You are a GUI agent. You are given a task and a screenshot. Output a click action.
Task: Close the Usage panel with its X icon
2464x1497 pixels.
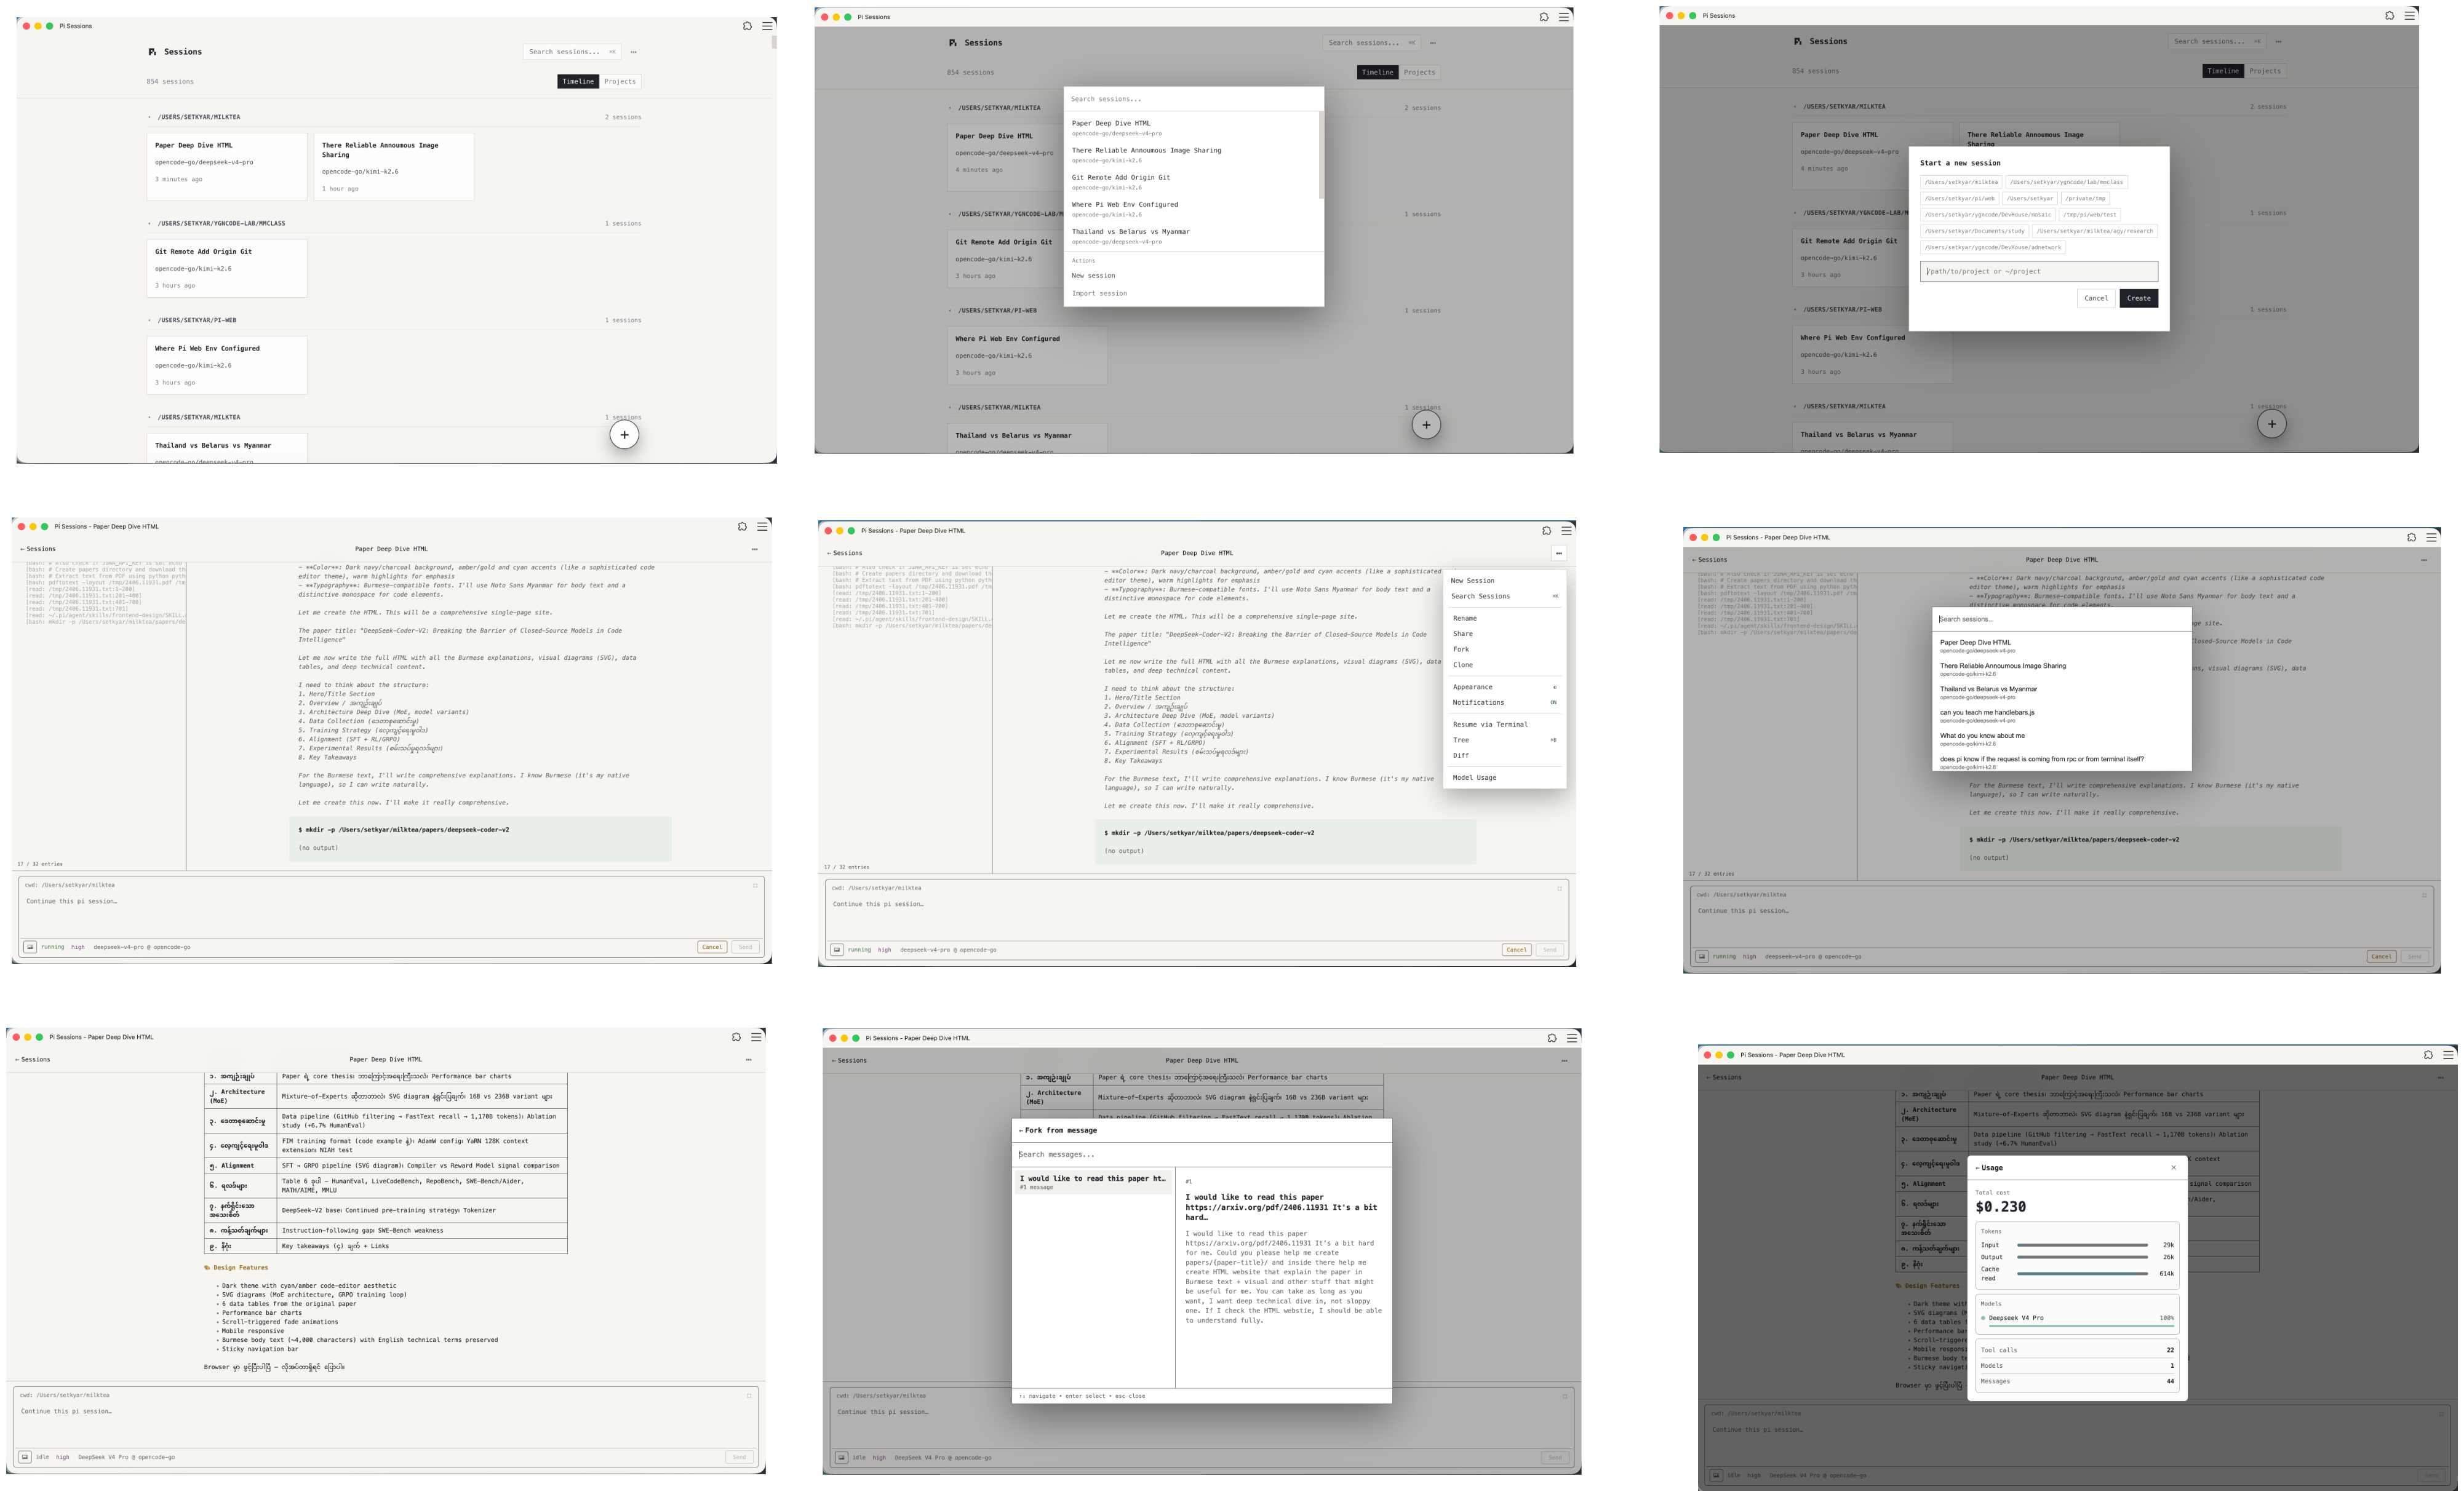click(x=2173, y=1167)
